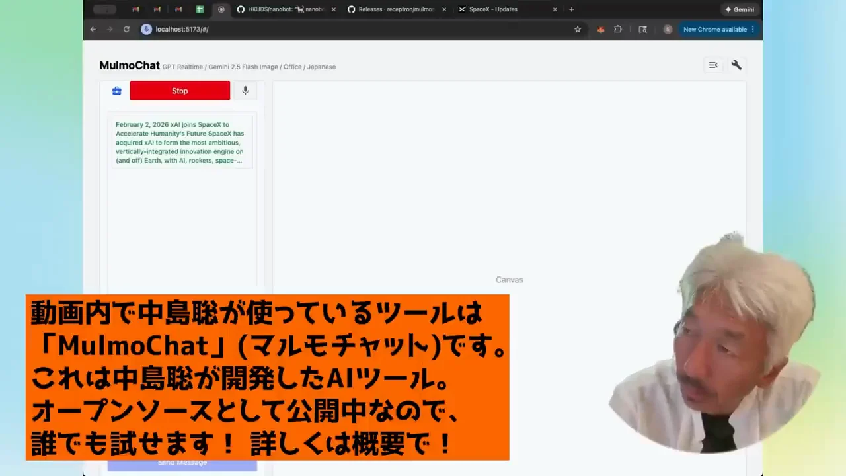The height and width of the screenshot is (476, 846).
Task: Switch to the third Gmail pinned tab
Action: tap(178, 9)
